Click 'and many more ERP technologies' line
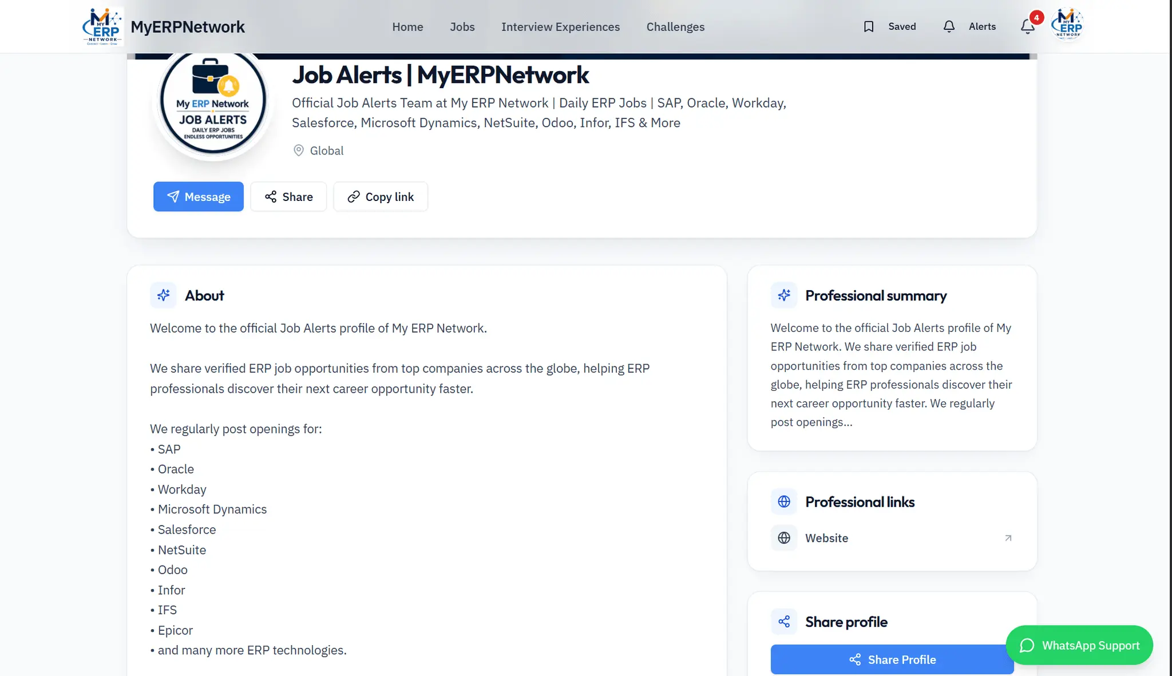 (248, 650)
